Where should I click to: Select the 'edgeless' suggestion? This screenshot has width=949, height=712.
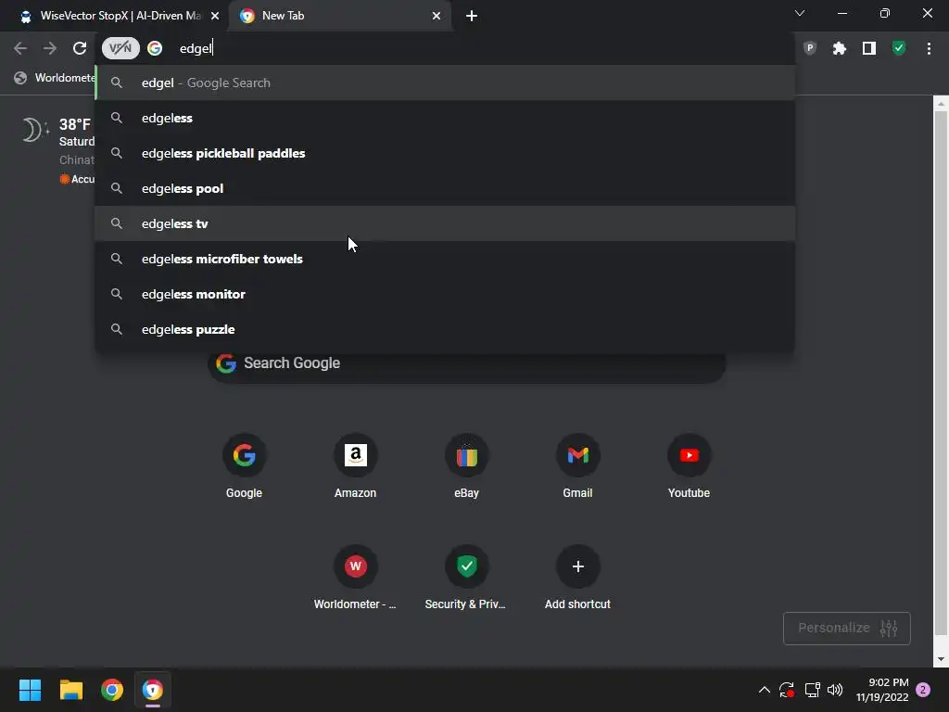pyautogui.click(x=445, y=118)
